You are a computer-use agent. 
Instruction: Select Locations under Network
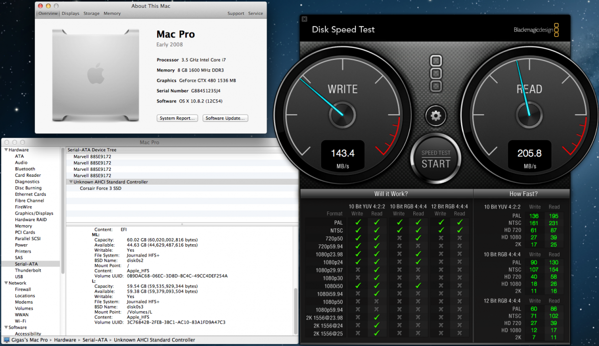tap(25, 296)
